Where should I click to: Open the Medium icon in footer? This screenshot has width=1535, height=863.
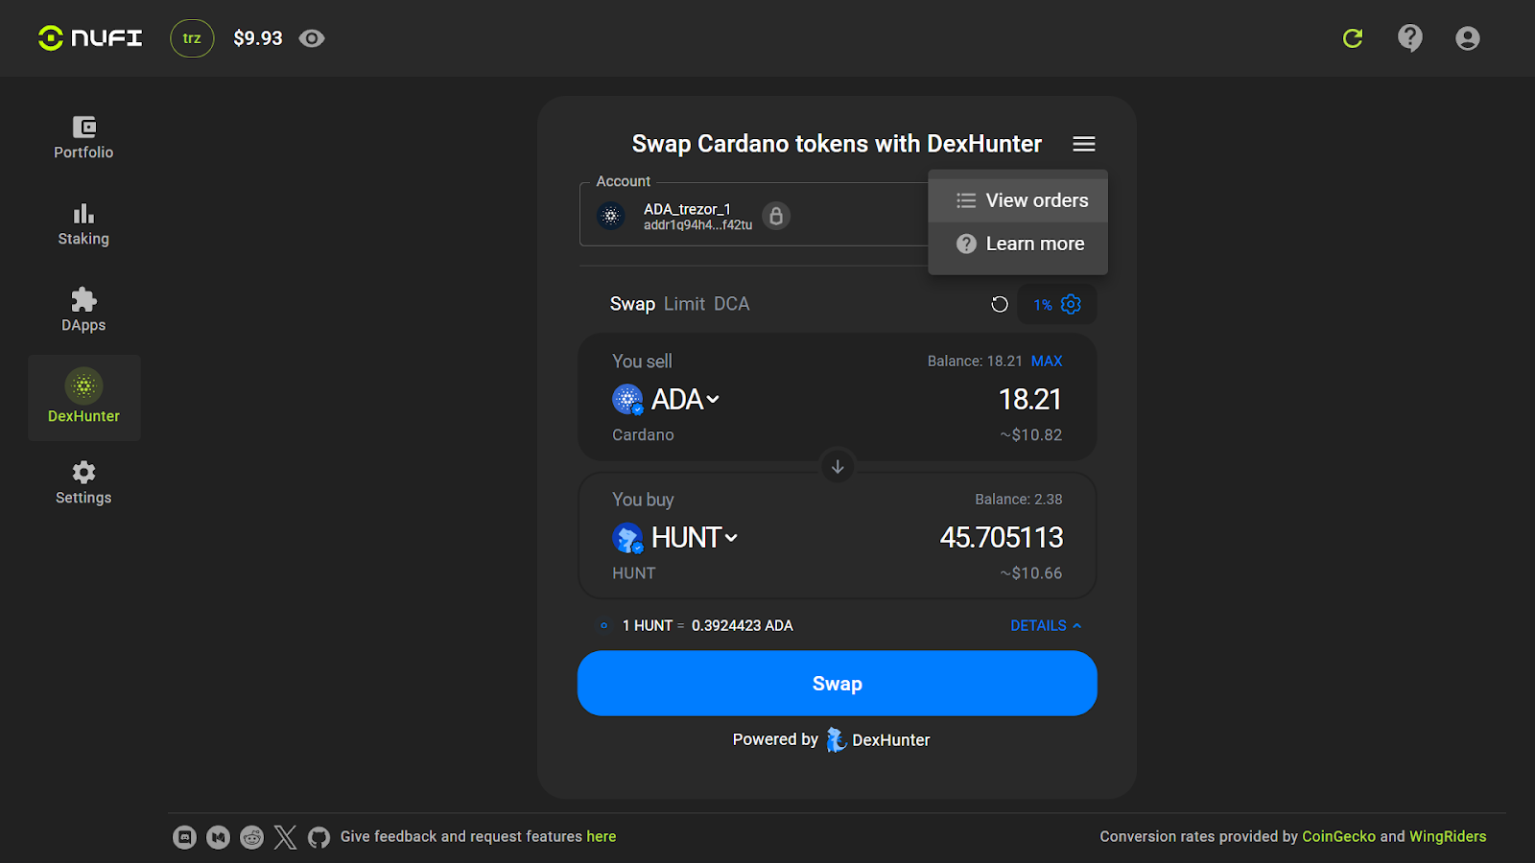click(x=219, y=837)
